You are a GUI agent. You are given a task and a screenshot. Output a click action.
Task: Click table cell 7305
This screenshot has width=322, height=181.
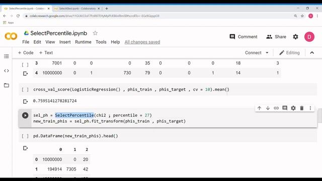pos(71,169)
